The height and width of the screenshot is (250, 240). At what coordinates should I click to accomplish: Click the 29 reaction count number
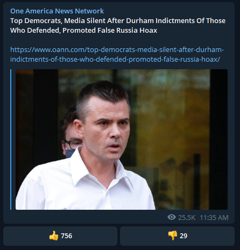[x=183, y=236]
